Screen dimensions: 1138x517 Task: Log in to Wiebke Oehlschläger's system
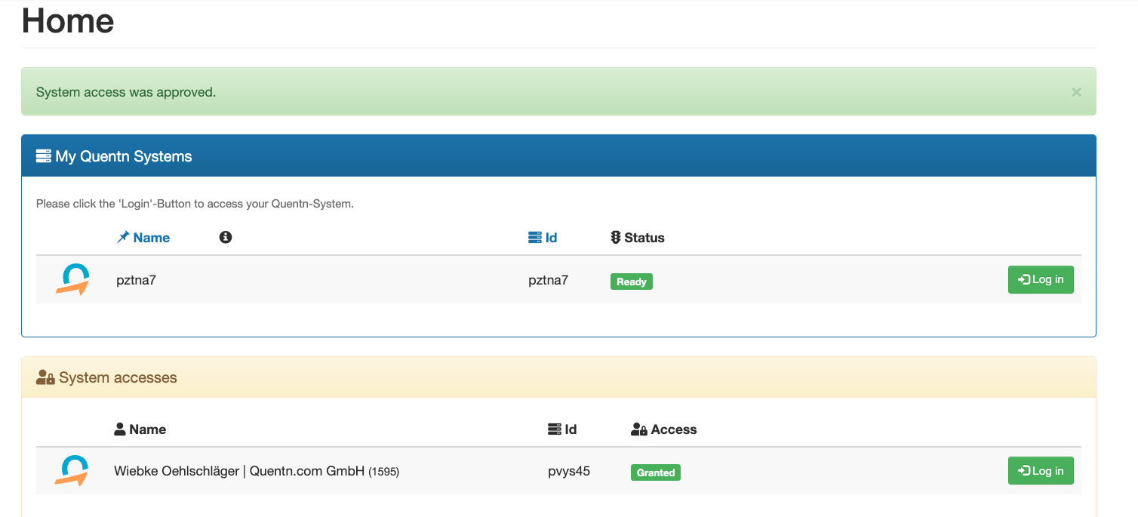coord(1041,471)
